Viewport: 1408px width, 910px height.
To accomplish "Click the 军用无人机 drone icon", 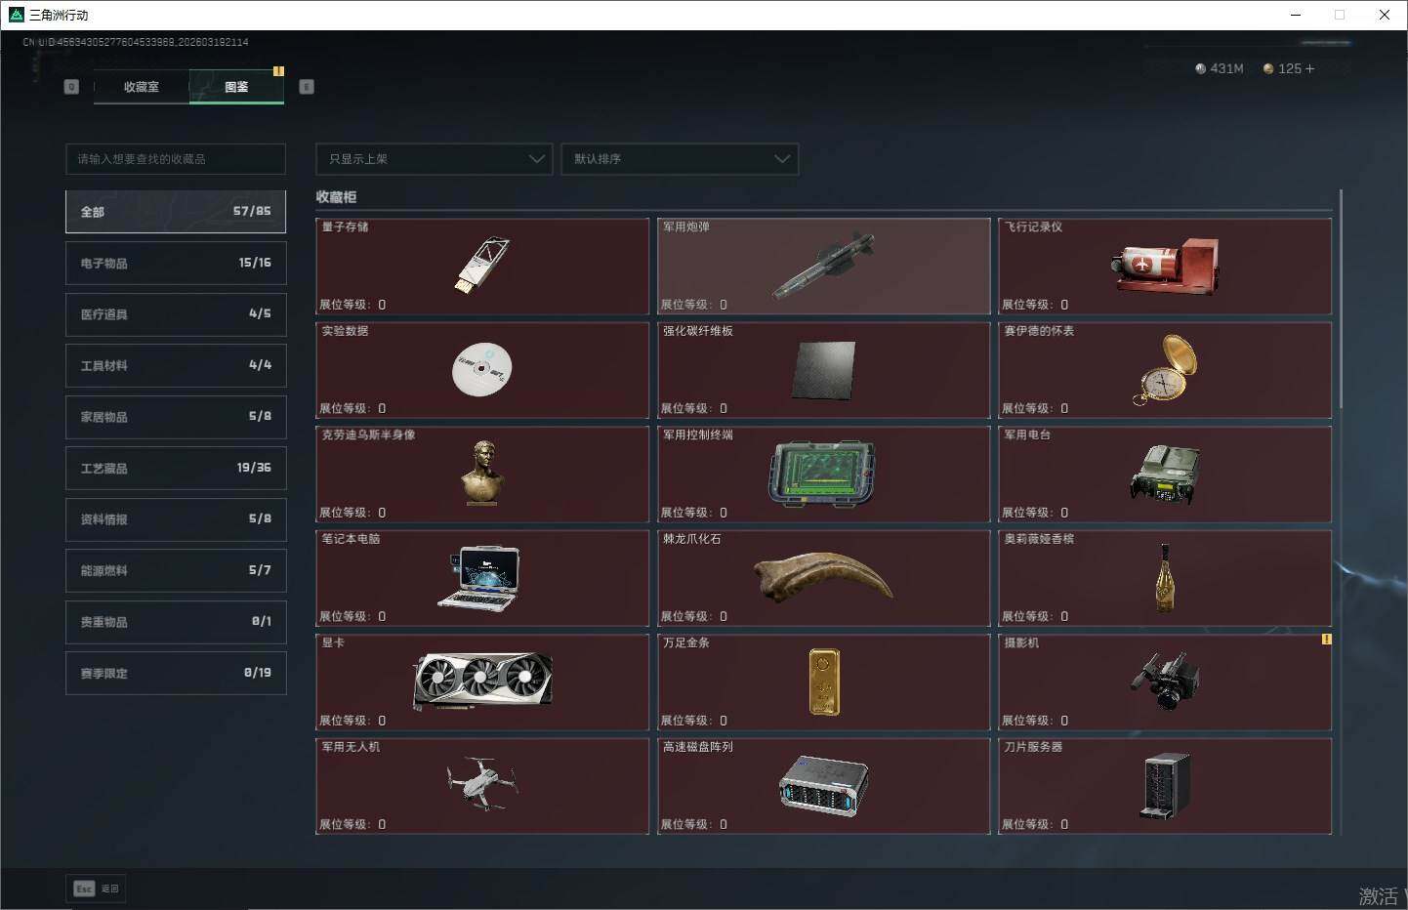I will coord(482,783).
